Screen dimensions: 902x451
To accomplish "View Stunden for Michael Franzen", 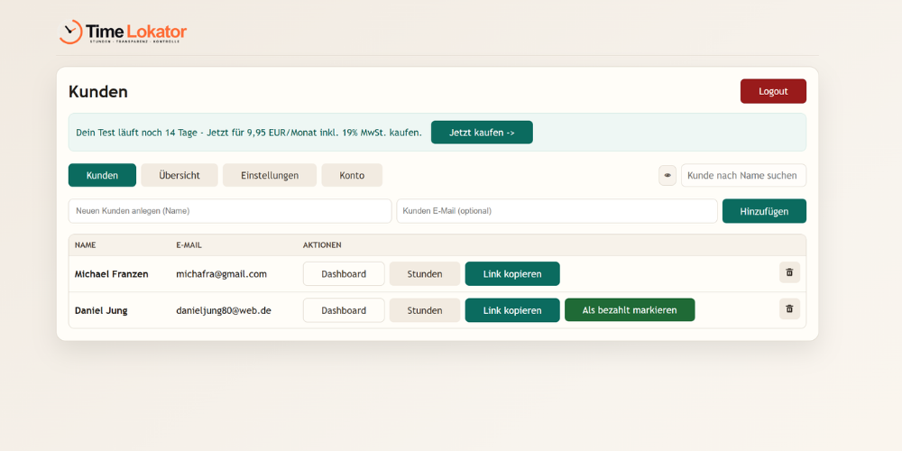I will point(425,274).
